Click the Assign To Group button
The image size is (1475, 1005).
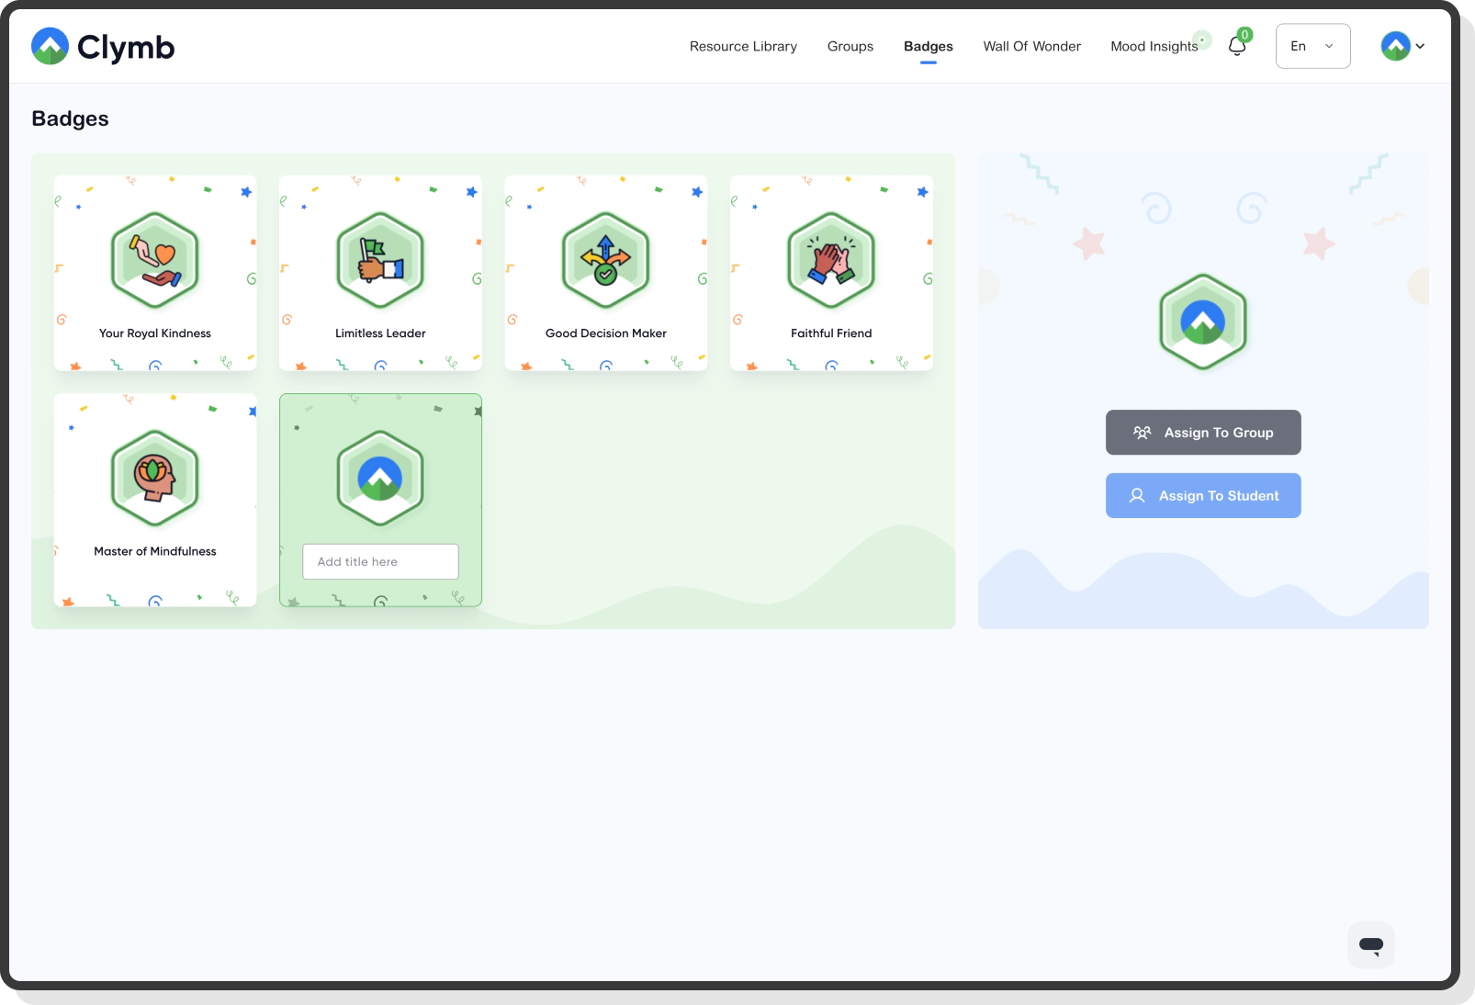1203,432
